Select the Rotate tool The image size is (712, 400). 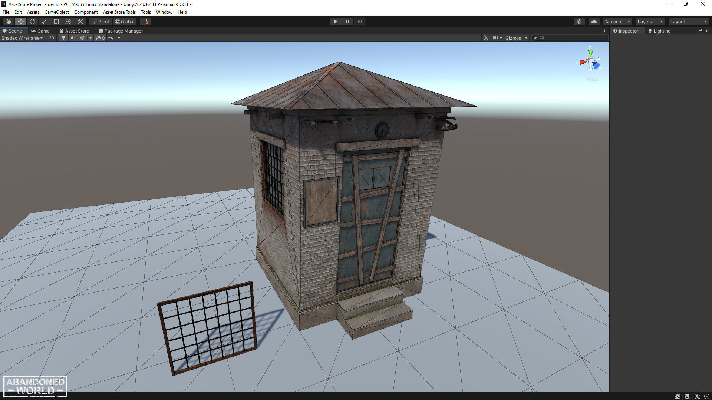point(33,21)
